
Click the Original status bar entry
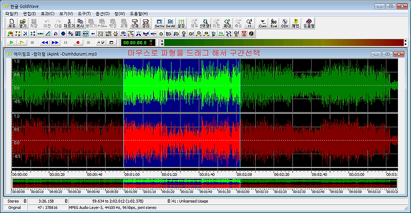[14, 207]
